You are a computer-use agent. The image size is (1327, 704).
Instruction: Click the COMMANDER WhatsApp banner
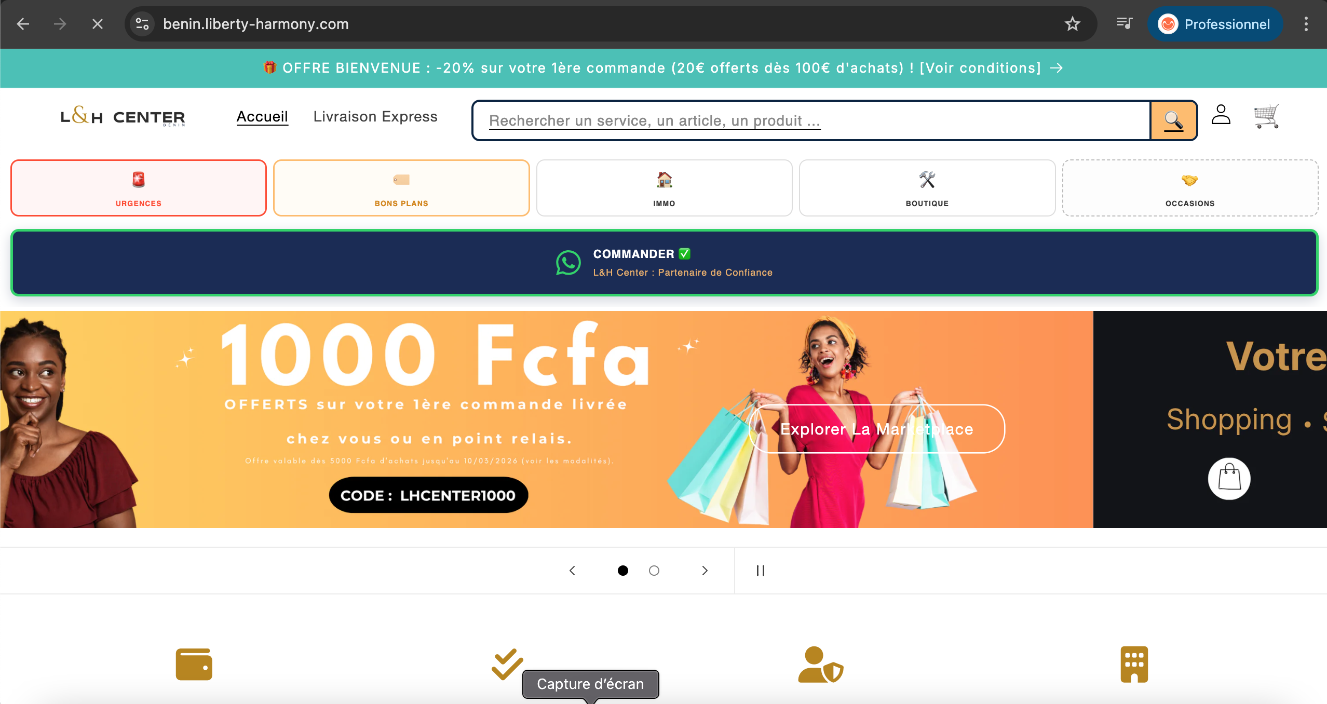[664, 263]
